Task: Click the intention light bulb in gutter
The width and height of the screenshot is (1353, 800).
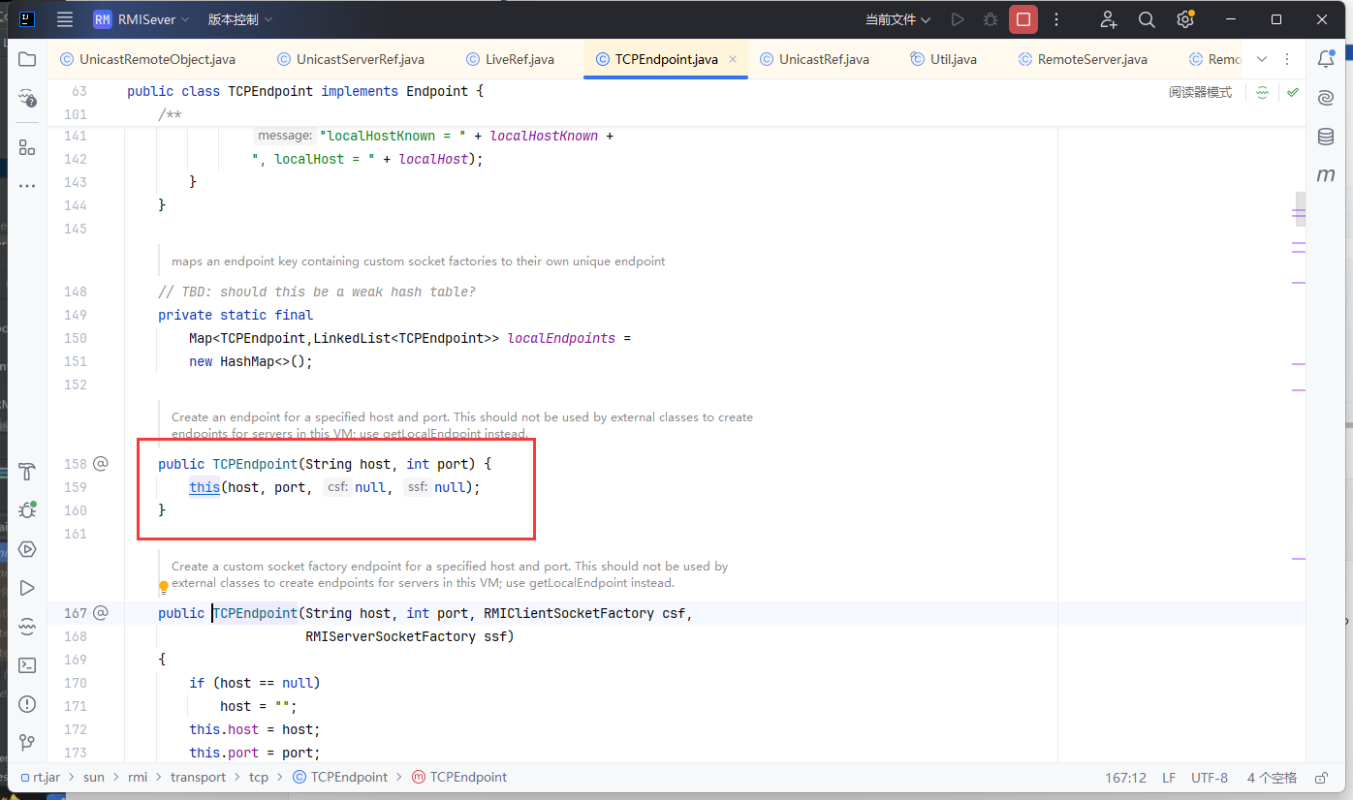Action: (164, 586)
